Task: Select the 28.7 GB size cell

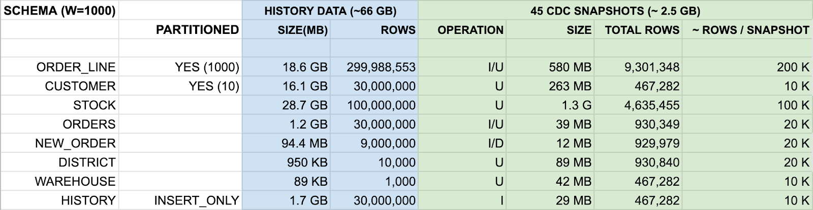Action: tap(287, 105)
